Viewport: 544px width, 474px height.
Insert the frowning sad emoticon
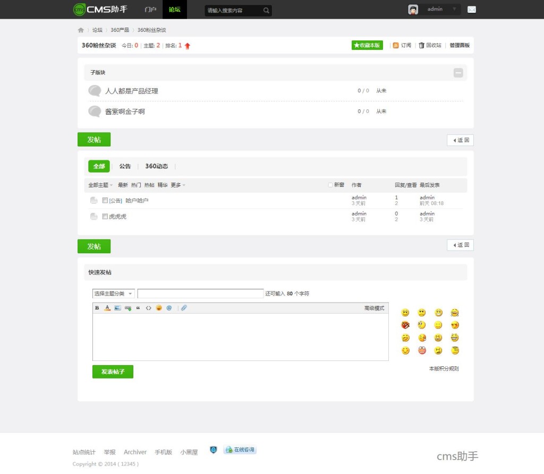(x=422, y=313)
